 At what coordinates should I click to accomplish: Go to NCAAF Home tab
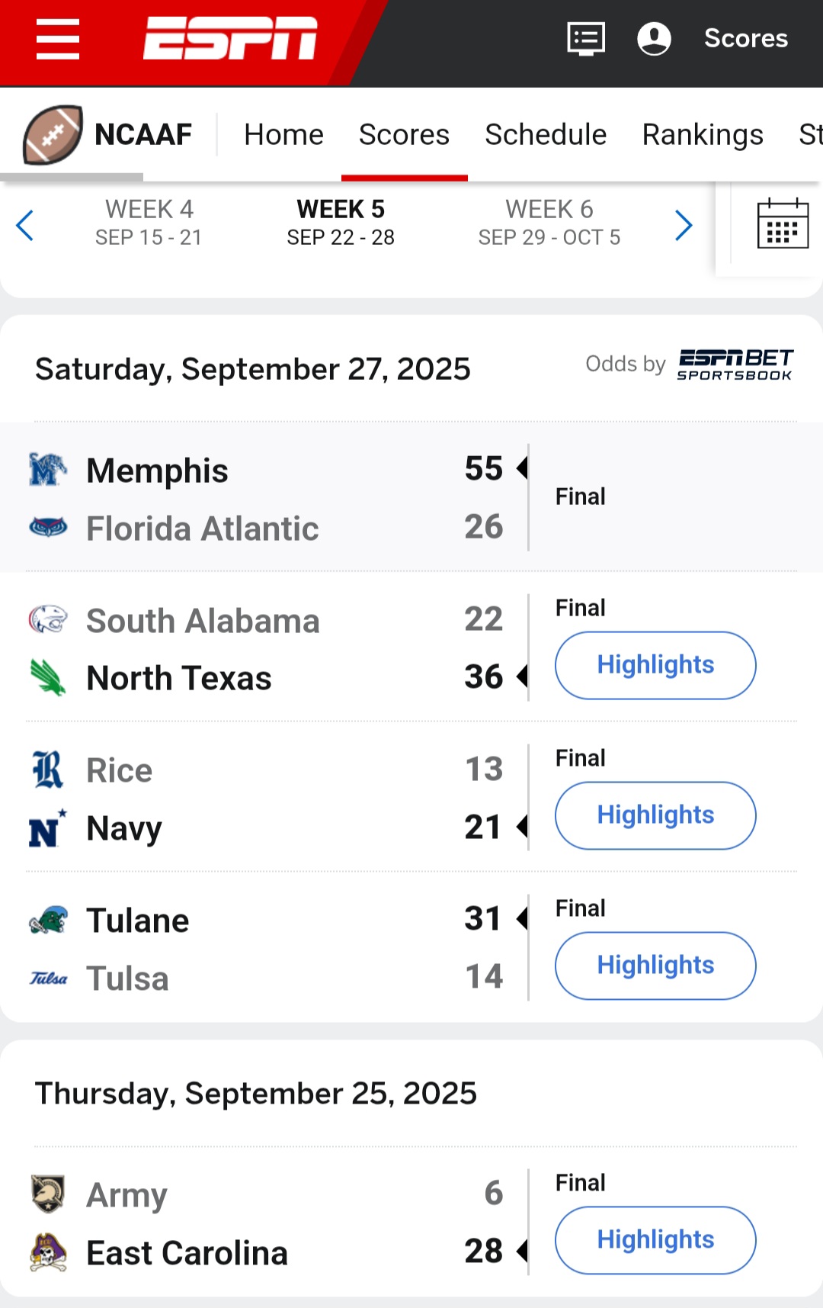click(x=283, y=135)
